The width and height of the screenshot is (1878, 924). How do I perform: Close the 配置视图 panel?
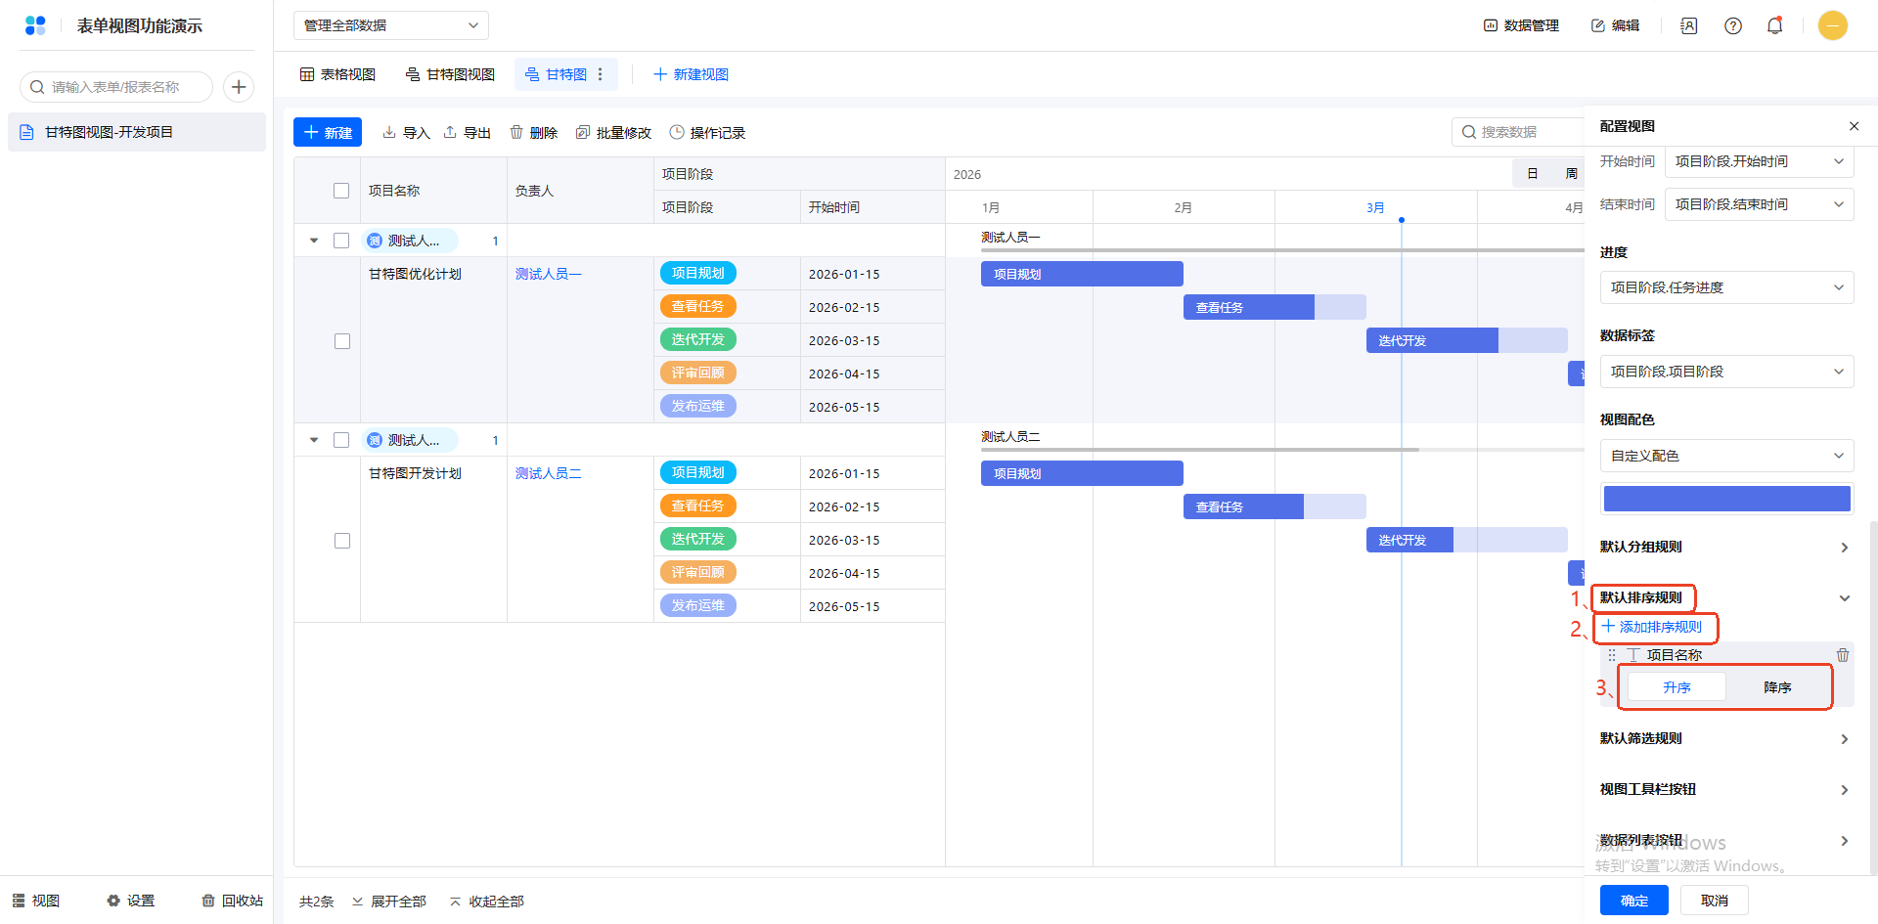click(1854, 126)
